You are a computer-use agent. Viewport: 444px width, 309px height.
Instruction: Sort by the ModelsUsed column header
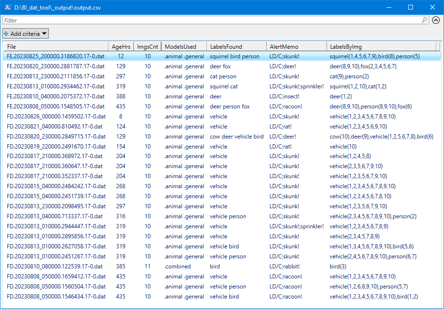[x=184, y=47]
